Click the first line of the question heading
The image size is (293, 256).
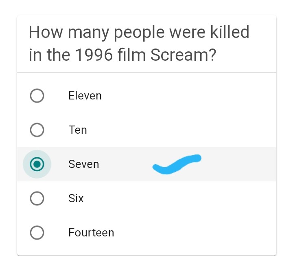139,33
